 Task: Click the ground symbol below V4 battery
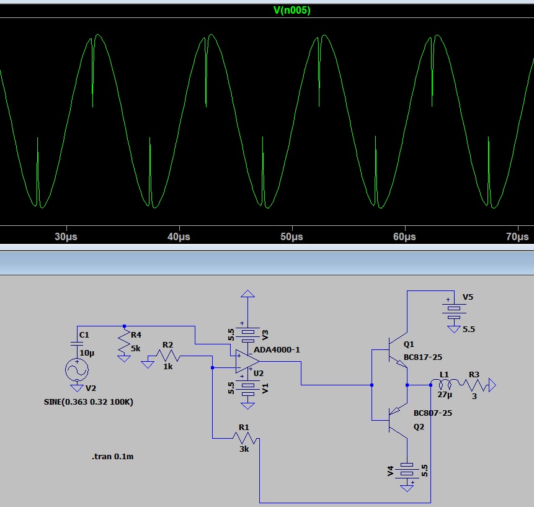407,488
